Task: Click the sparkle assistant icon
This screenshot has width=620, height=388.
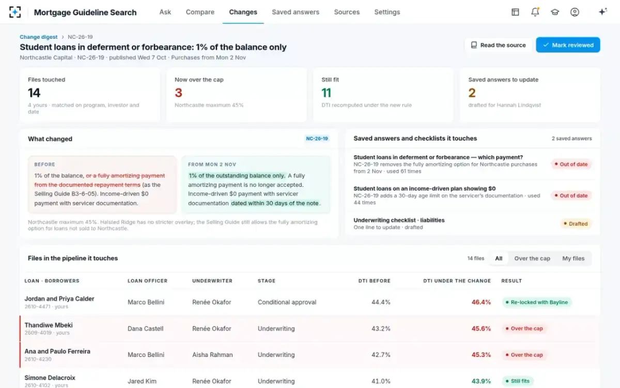Action: click(602, 12)
